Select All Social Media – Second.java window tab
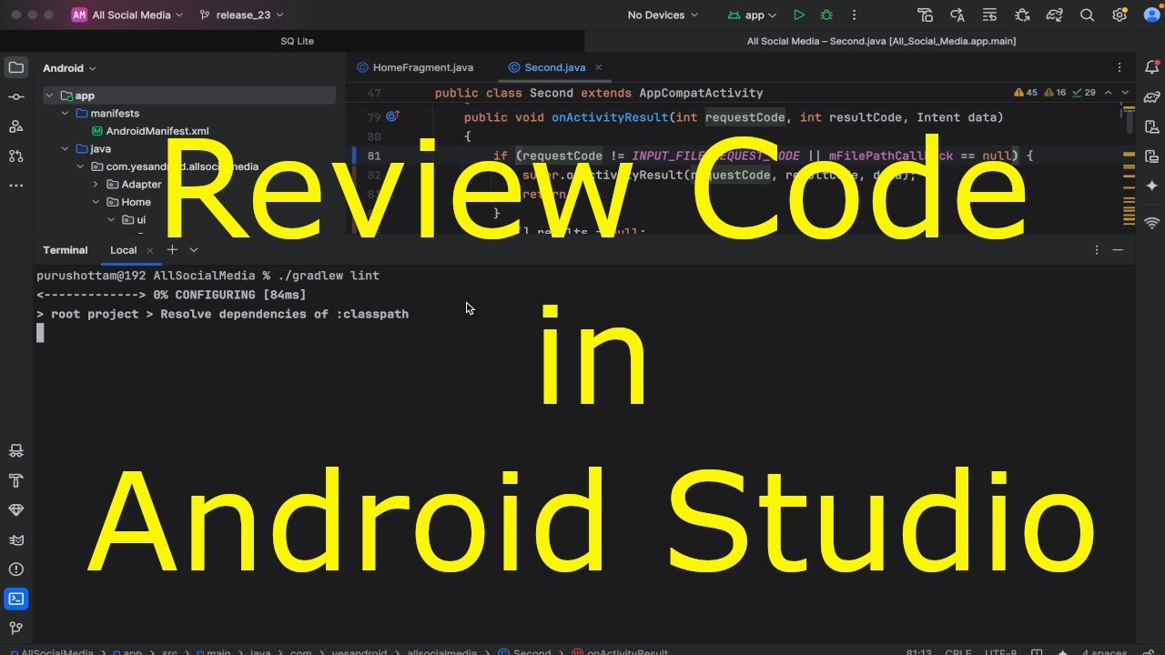 (x=881, y=41)
